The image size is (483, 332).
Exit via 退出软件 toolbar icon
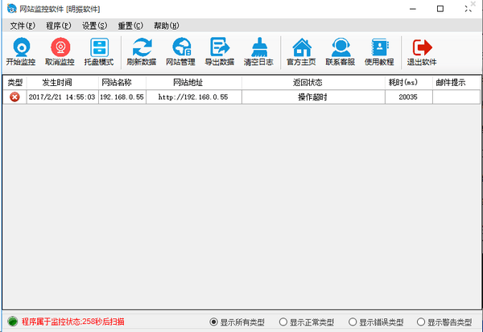tap(423, 47)
